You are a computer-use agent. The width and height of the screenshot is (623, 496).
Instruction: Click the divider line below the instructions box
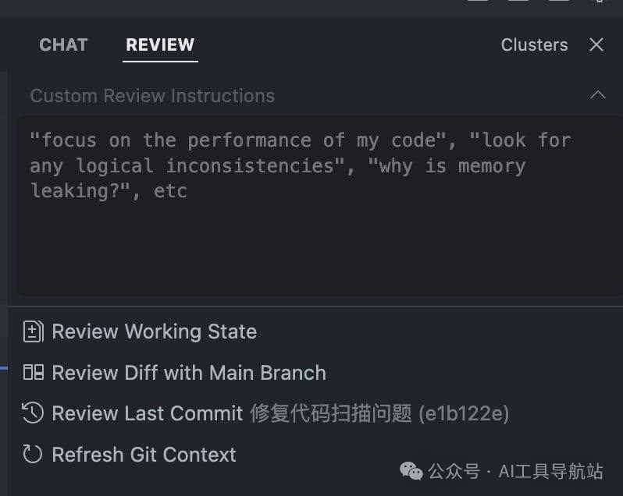[x=312, y=306]
